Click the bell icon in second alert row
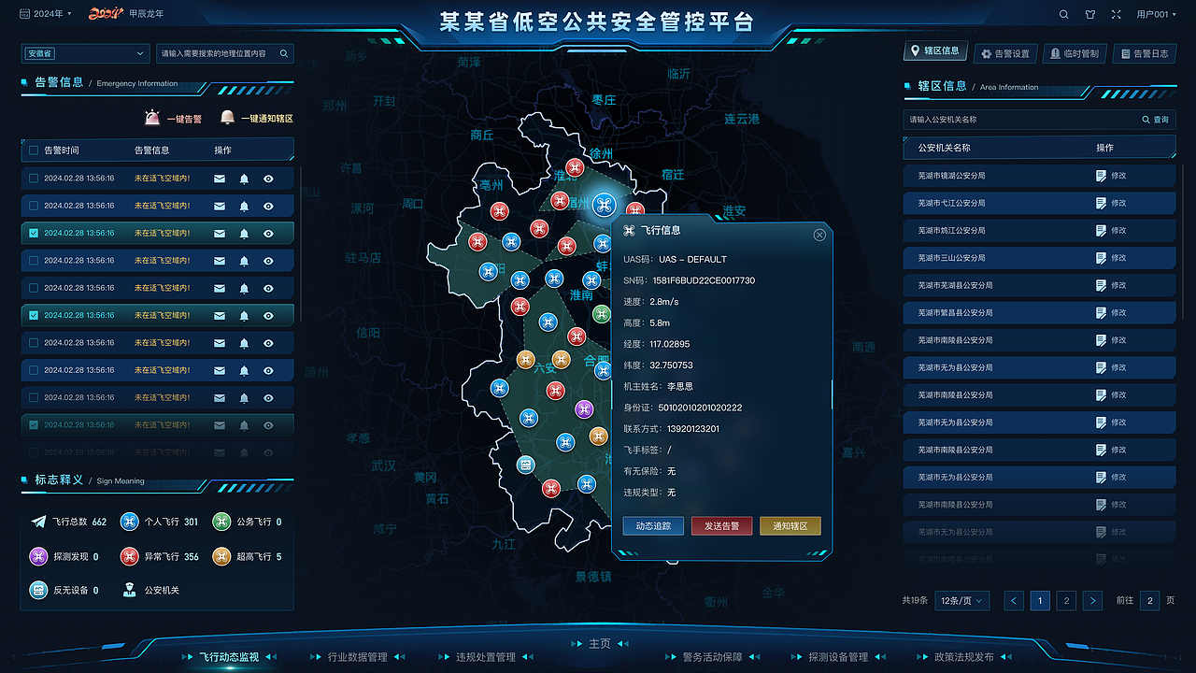The width and height of the screenshot is (1196, 673). [x=244, y=206]
